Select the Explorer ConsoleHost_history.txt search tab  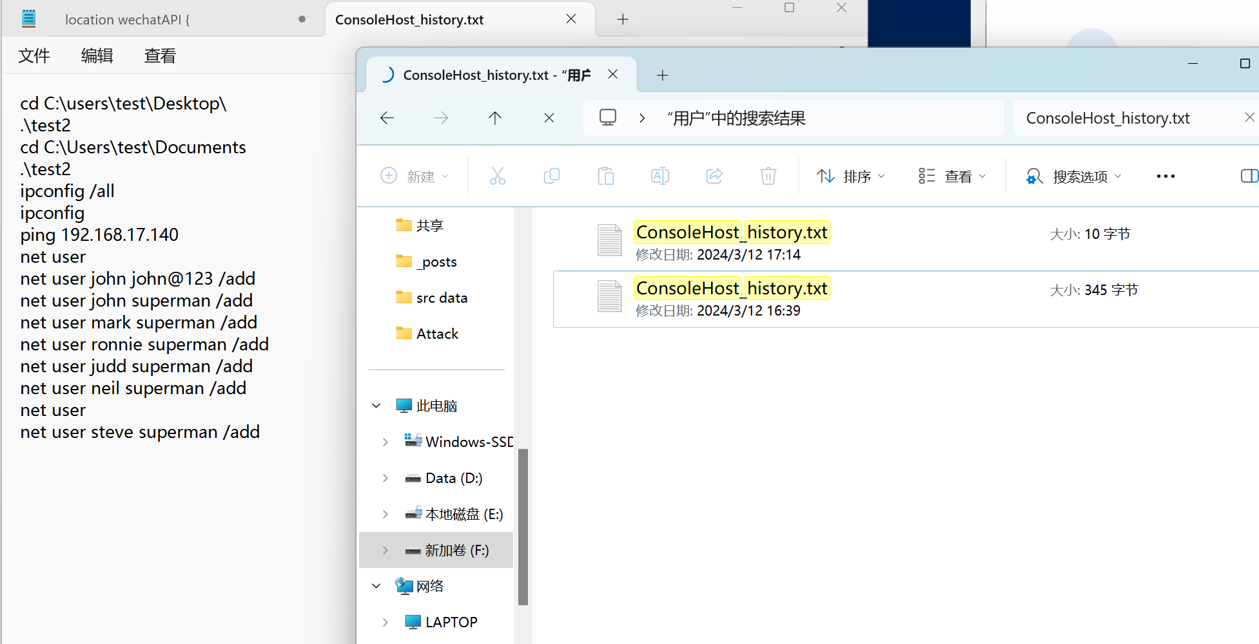click(497, 75)
